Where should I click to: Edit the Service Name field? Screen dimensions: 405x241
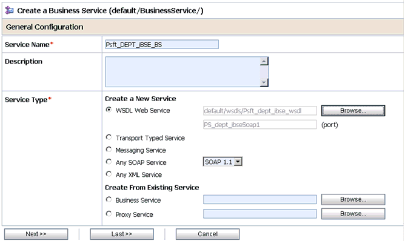pyautogui.click(x=162, y=44)
